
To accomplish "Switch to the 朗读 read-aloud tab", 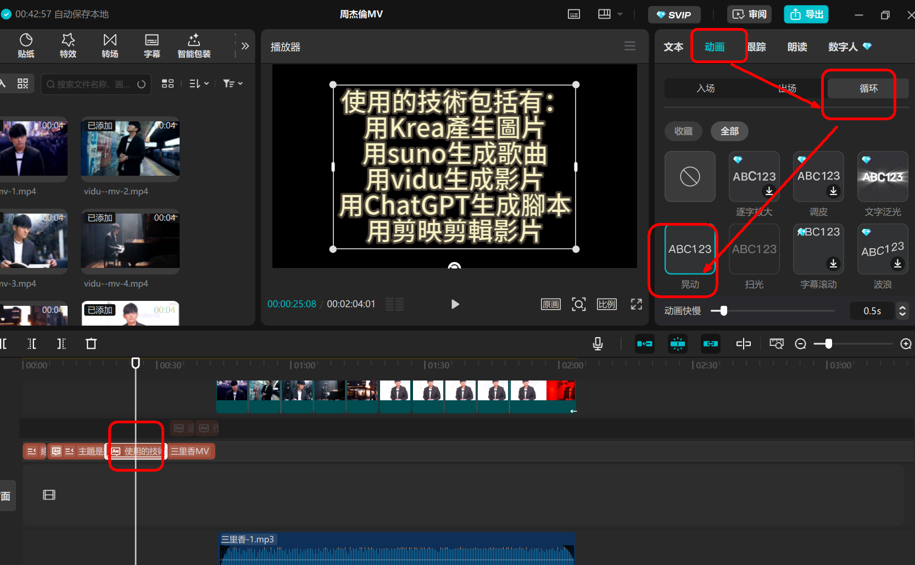I will point(797,47).
